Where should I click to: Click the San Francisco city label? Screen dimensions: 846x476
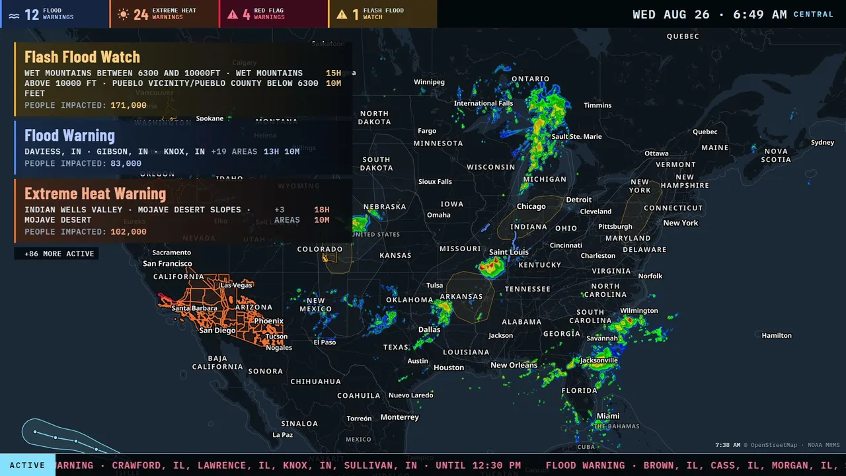[168, 263]
